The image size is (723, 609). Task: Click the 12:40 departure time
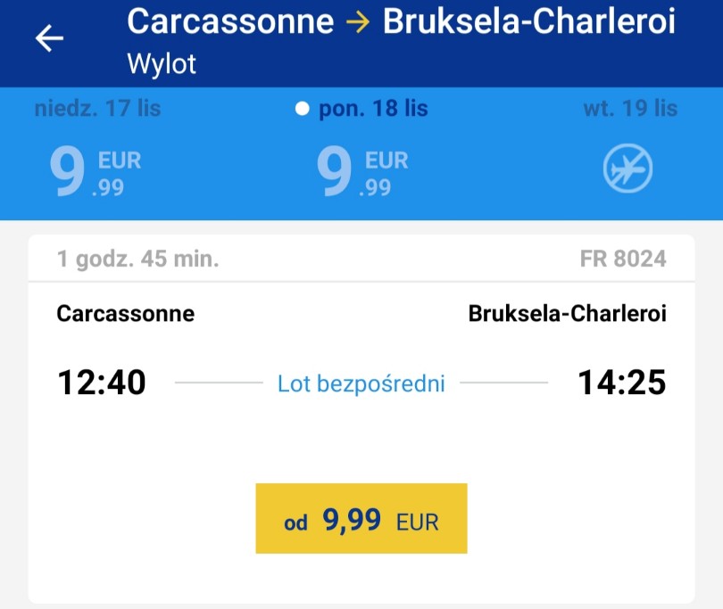pyautogui.click(x=102, y=383)
